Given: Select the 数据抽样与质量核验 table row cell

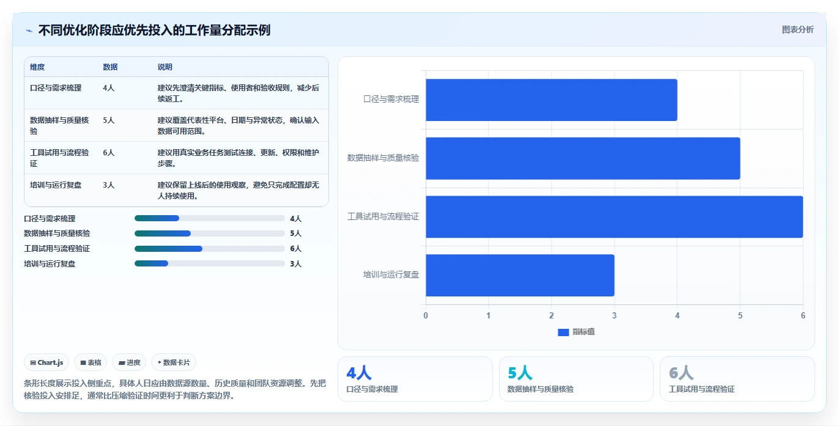Looking at the screenshot, I should pyautogui.click(x=59, y=125).
